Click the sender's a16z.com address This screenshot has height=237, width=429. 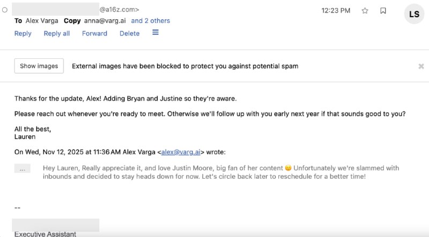tap(119, 9)
